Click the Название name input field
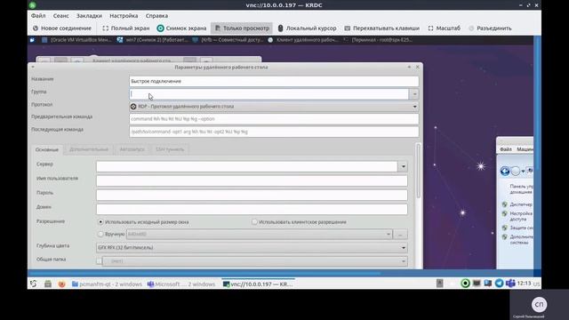Viewport: 569px width, 320px height. pos(274,81)
